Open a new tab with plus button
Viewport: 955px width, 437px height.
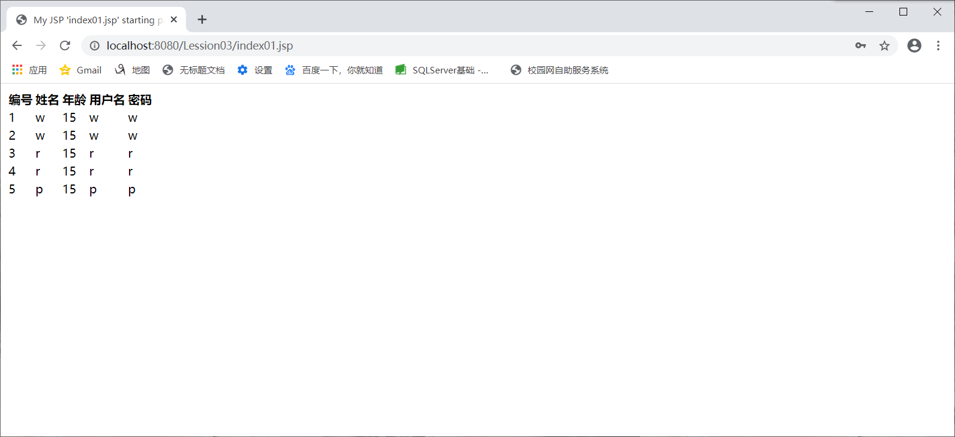(x=202, y=20)
